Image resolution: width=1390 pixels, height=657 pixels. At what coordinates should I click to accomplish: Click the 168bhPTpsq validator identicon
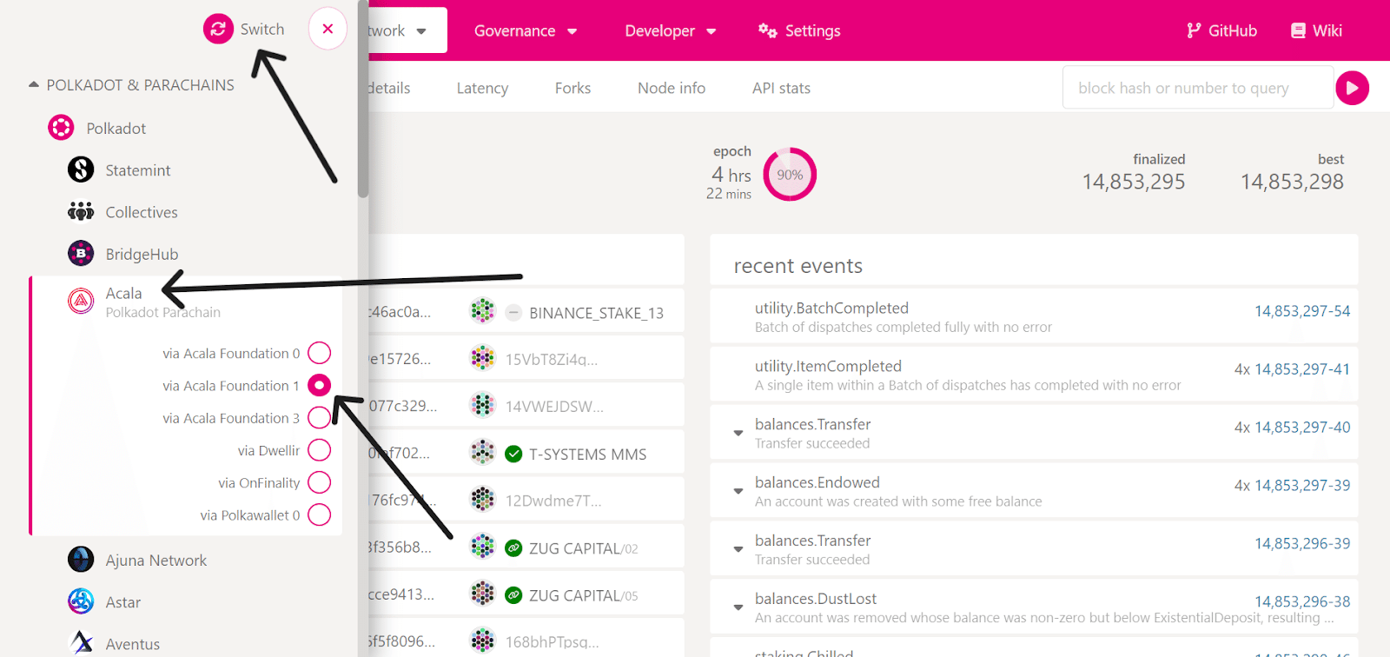482,640
